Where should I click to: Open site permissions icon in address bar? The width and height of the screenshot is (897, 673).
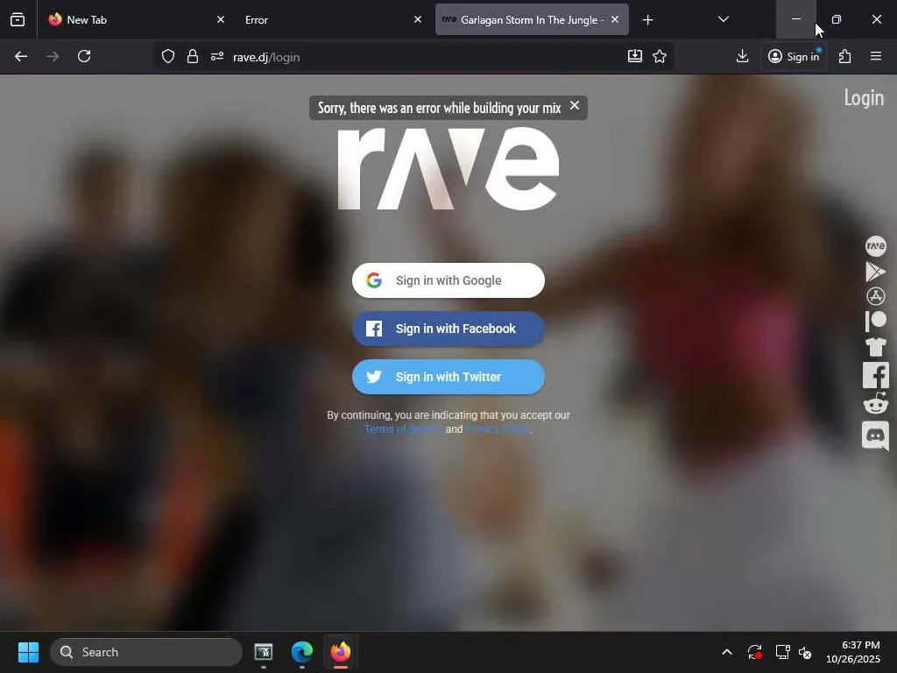point(217,57)
